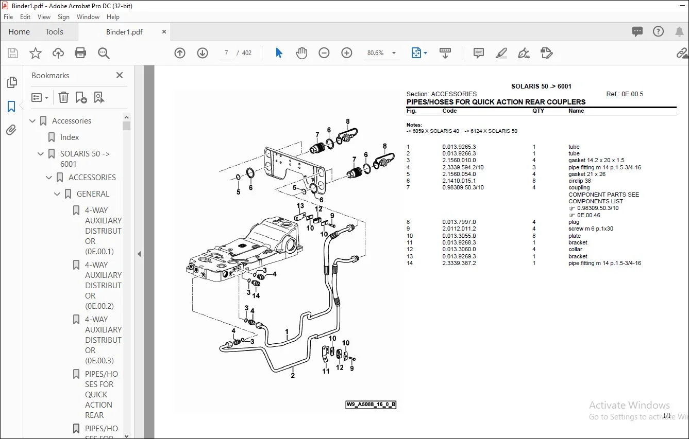Open the Window menu

click(88, 17)
